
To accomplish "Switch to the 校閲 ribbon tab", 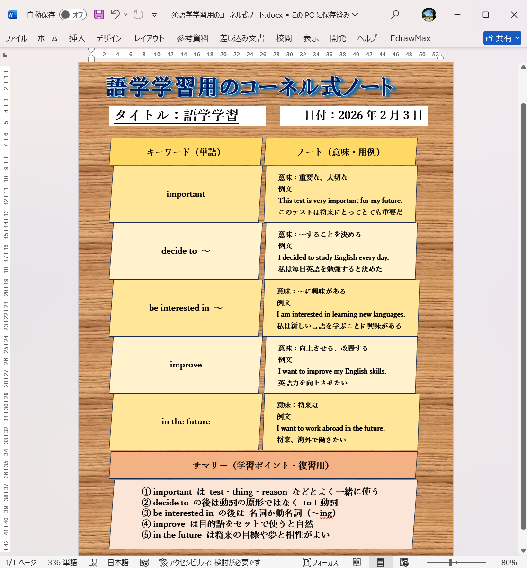I will pyautogui.click(x=284, y=38).
